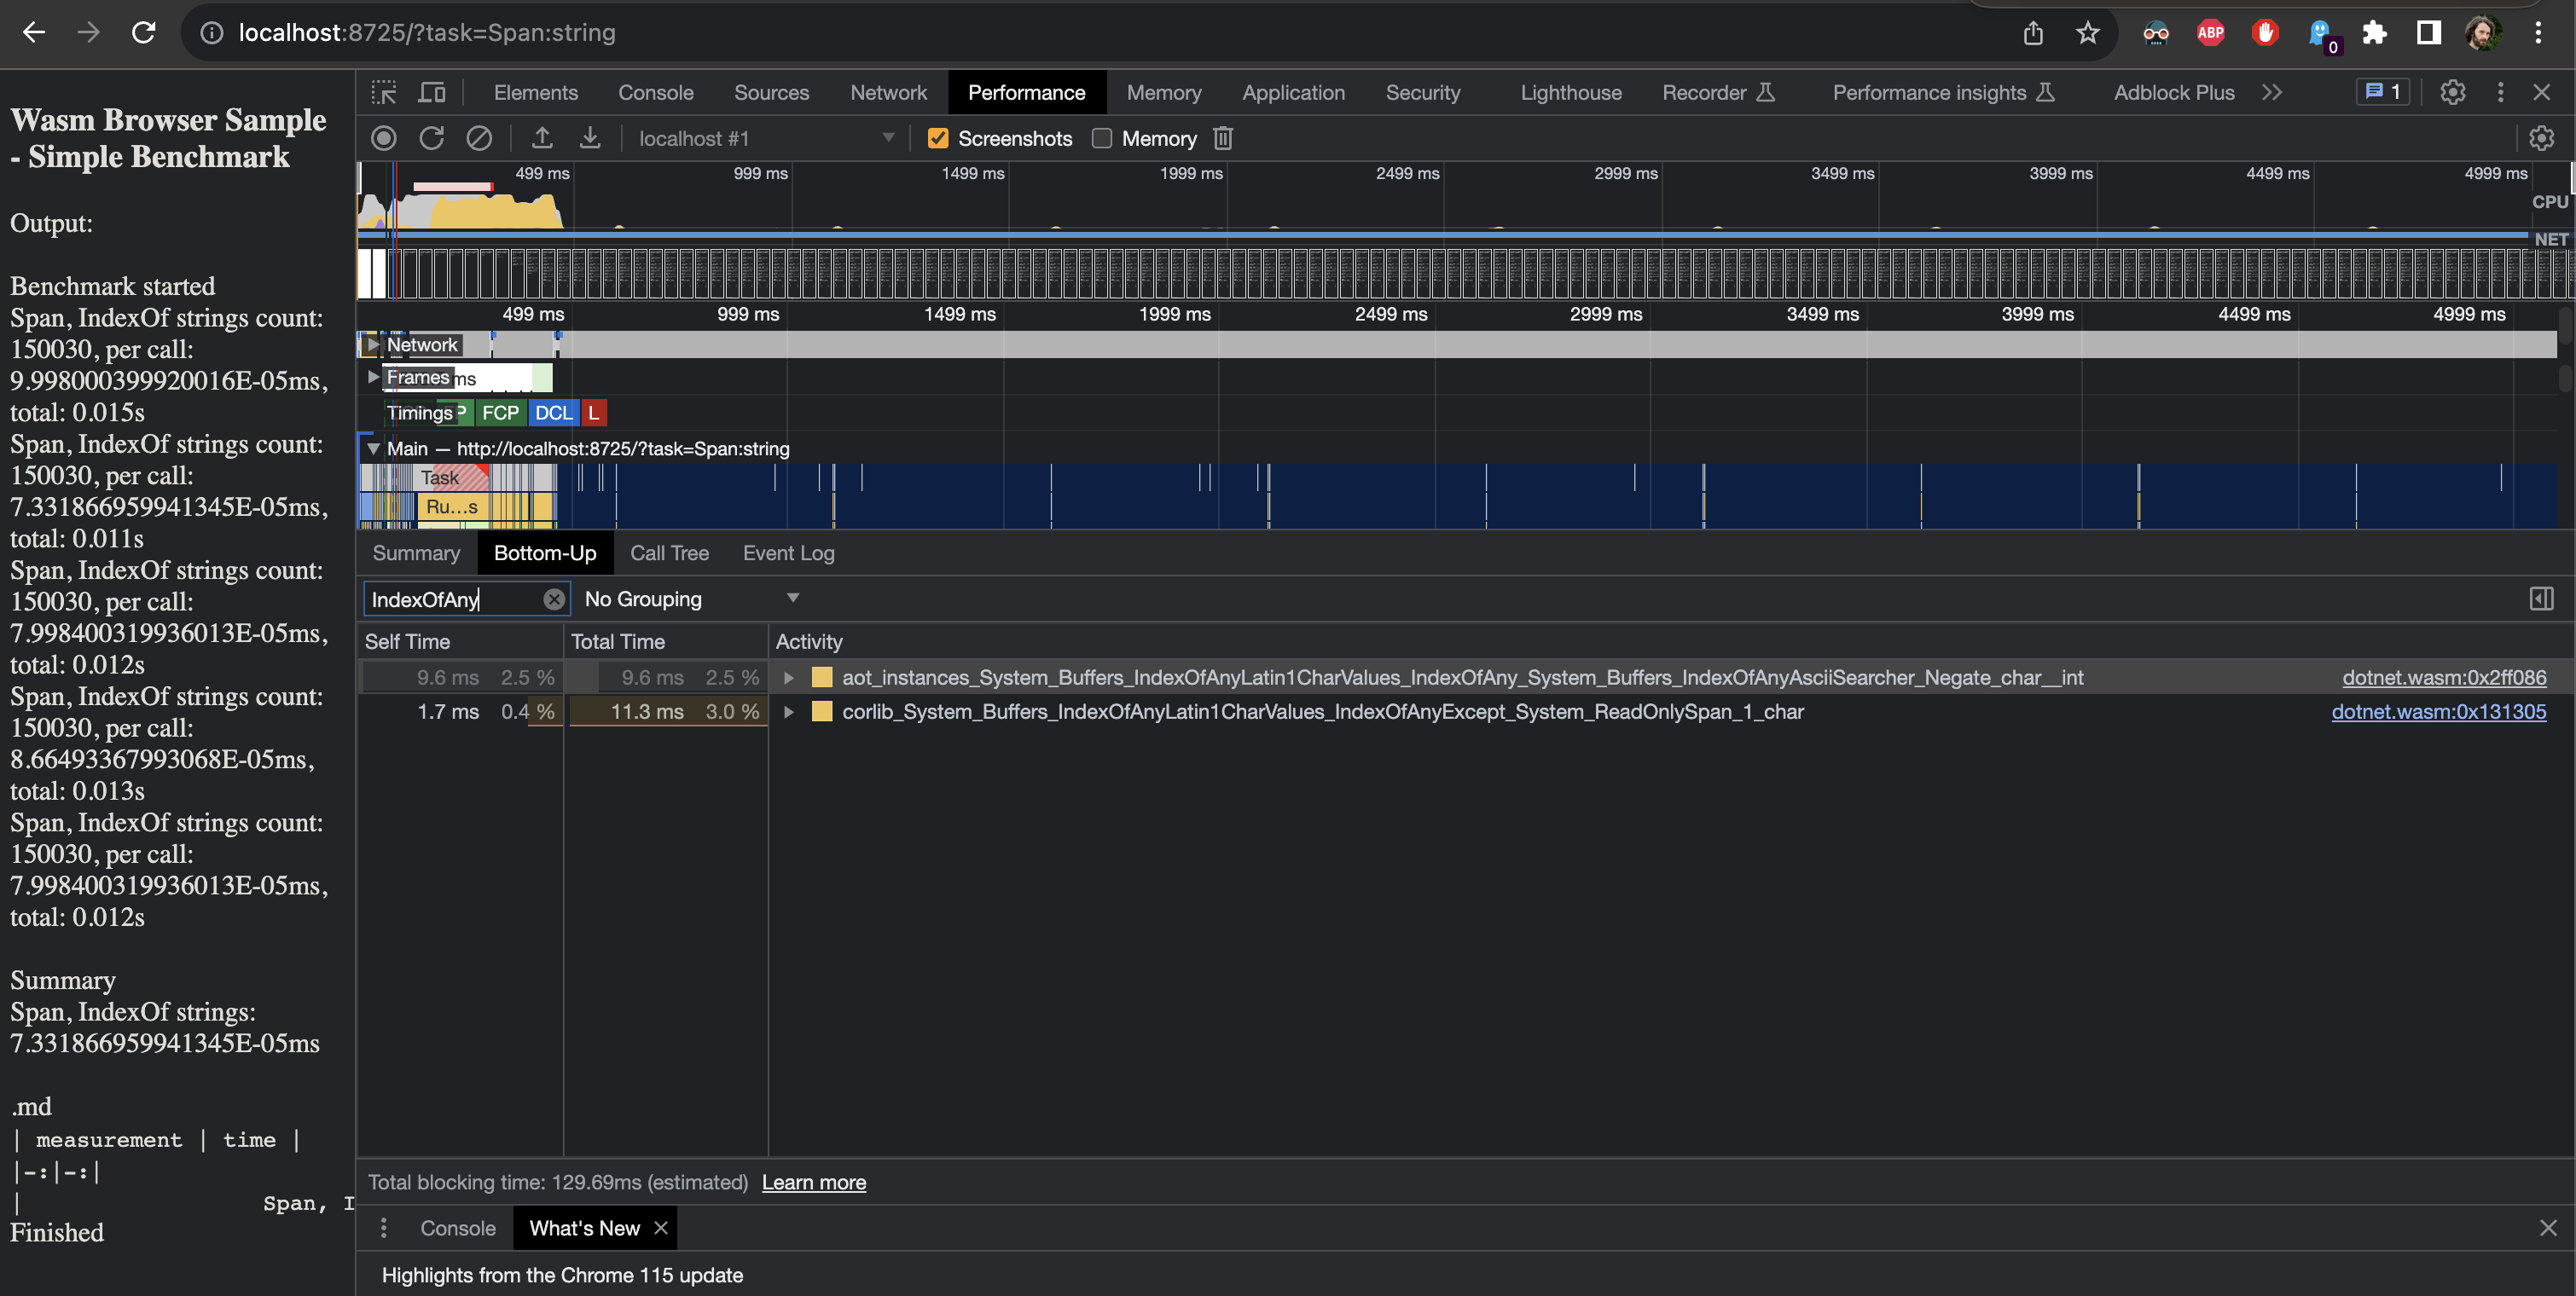Click the yellow swatch beside corlib IndexOfAnyExcept activity
Viewport: 2576px width, 1296px height.
tap(822, 711)
